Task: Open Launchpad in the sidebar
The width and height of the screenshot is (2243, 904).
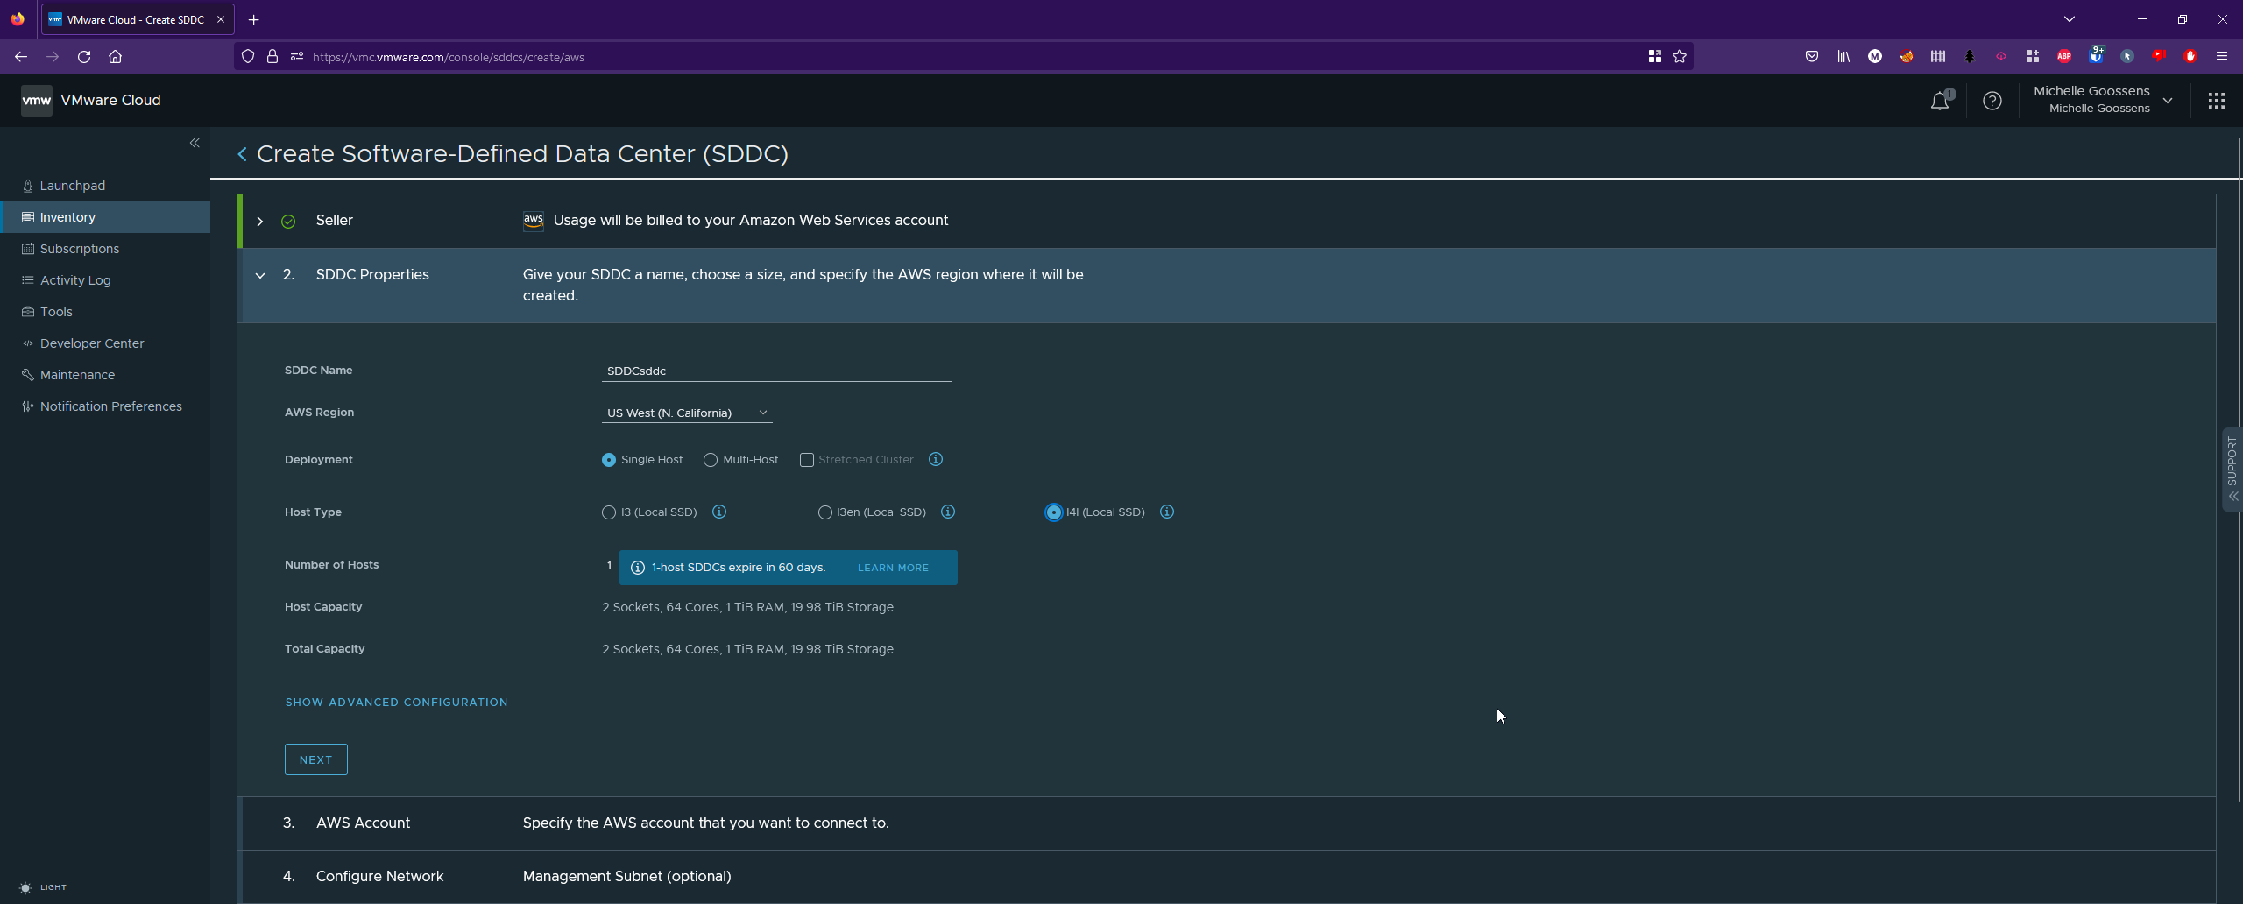Action: [x=72, y=186]
